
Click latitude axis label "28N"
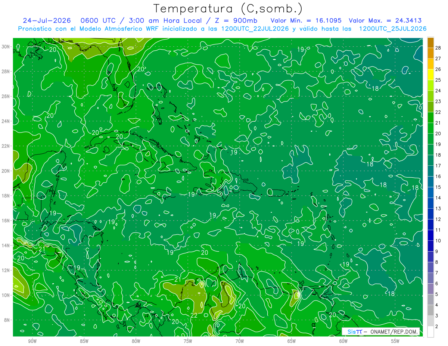tap(6, 71)
